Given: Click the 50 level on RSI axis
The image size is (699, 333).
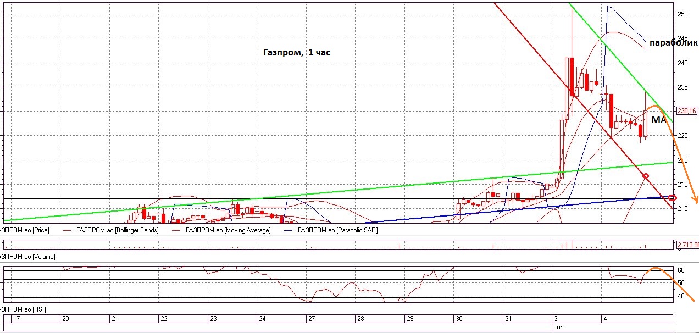Looking at the screenshot, I should click(x=680, y=283).
